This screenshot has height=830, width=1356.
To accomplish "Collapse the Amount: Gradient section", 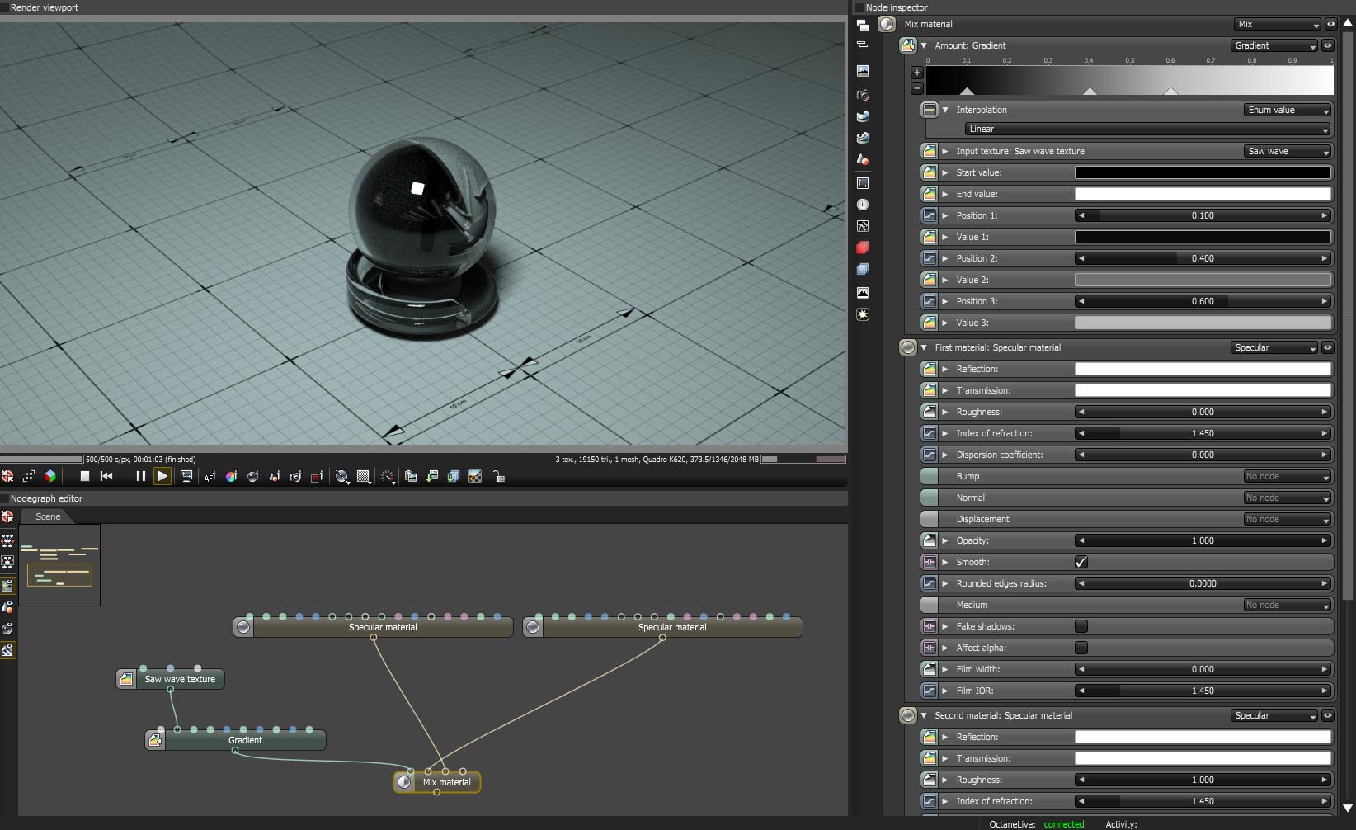I will [x=924, y=45].
